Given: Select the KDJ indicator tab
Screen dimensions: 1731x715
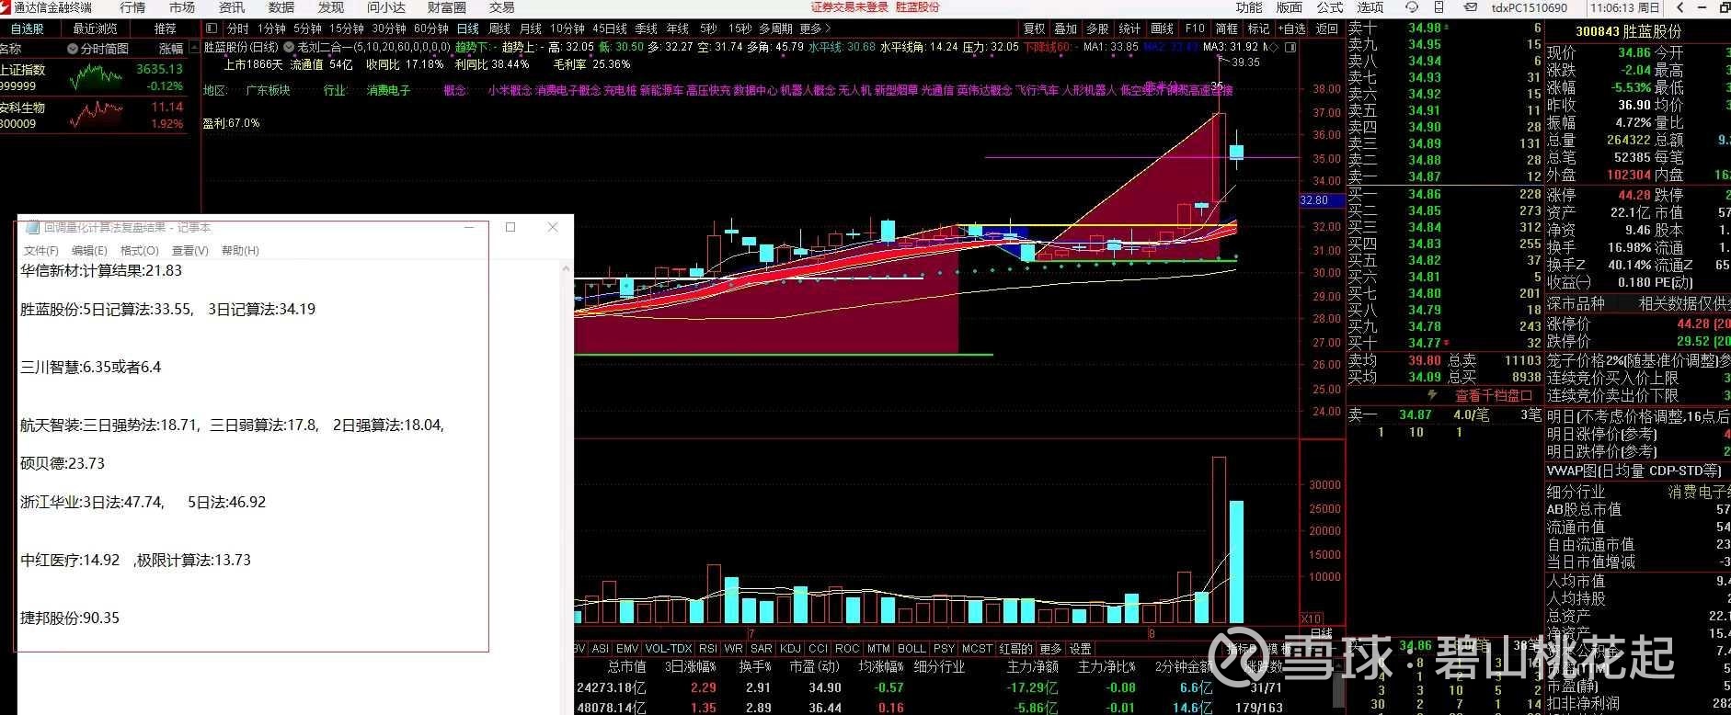Looking at the screenshot, I should 790,648.
